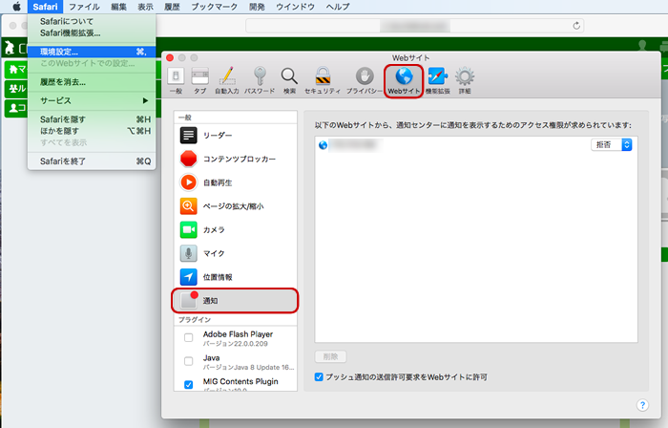
Task: Open the Apple menu
Action: [x=16, y=7]
